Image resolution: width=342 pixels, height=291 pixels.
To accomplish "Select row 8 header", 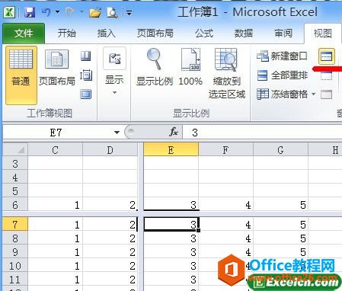I will (15, 238).
